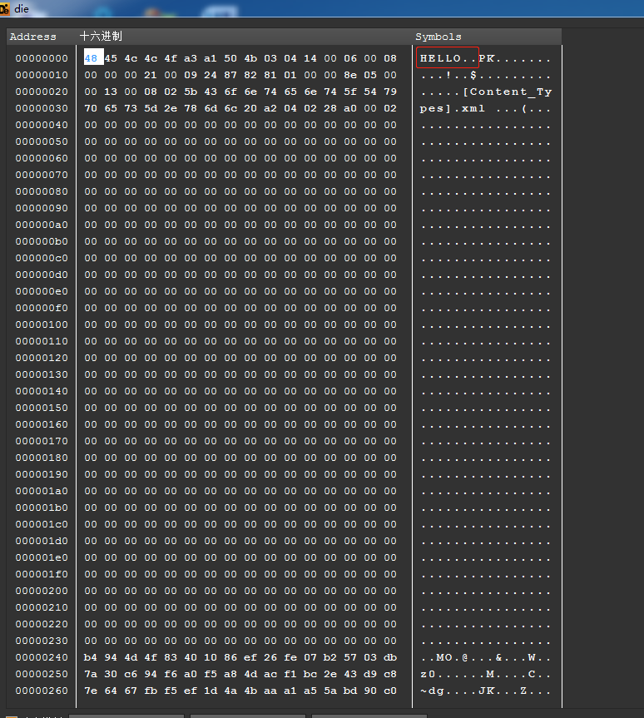Click byte 7a at start of row 00000250

(x=91, y=674)
